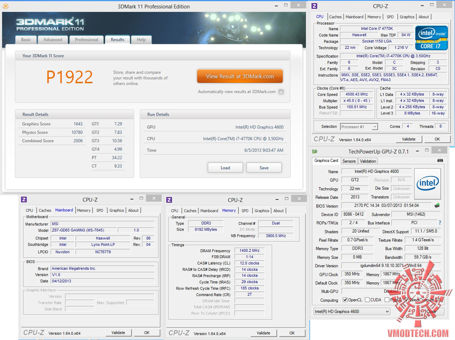
Task: Open Caches tab in the Timings CPU-Z window
Action: (x=190, y=211)
